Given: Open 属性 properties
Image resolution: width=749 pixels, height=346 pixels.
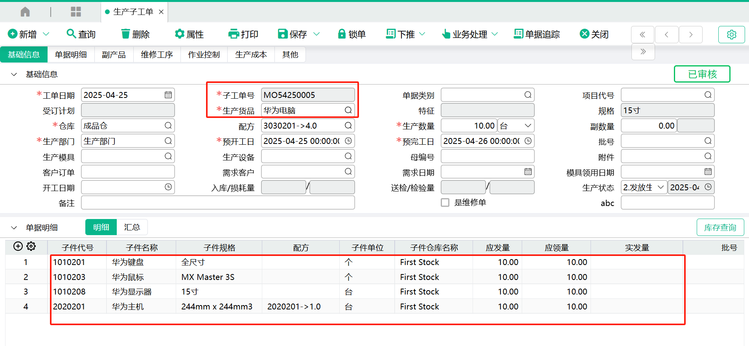Looking at the screenshot, I should pyautogui.click(x=189, y=34).
